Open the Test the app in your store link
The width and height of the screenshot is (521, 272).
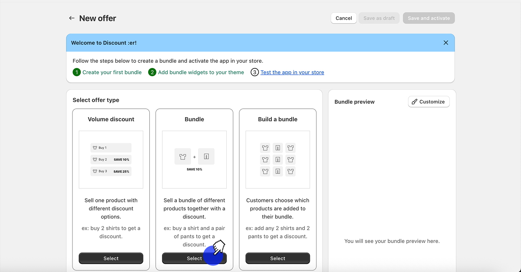(292, 73)
